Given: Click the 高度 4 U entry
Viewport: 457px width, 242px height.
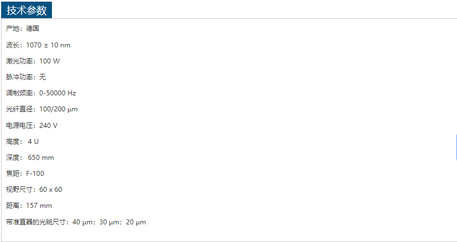Looking at the screenshot, I should [x=22, y=142].
